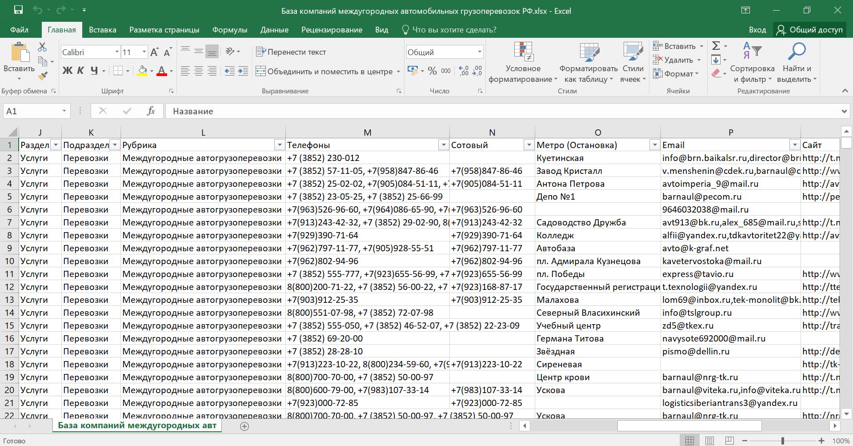Enable Wrap Text for cells
The image size is (853, 446).
[x=291, y=52]
